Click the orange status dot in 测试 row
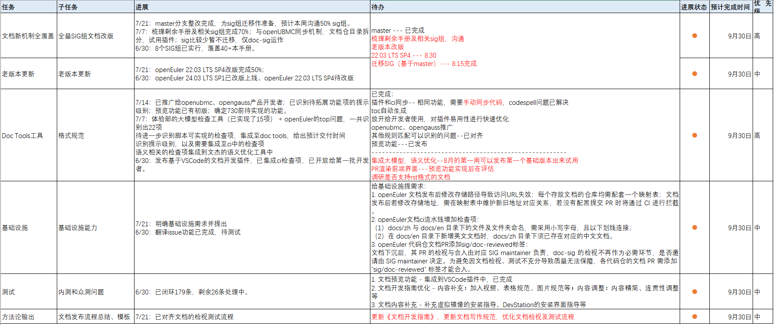Image resolution: width=774 pixels, height=325 pixels. (x=695, y=292)
